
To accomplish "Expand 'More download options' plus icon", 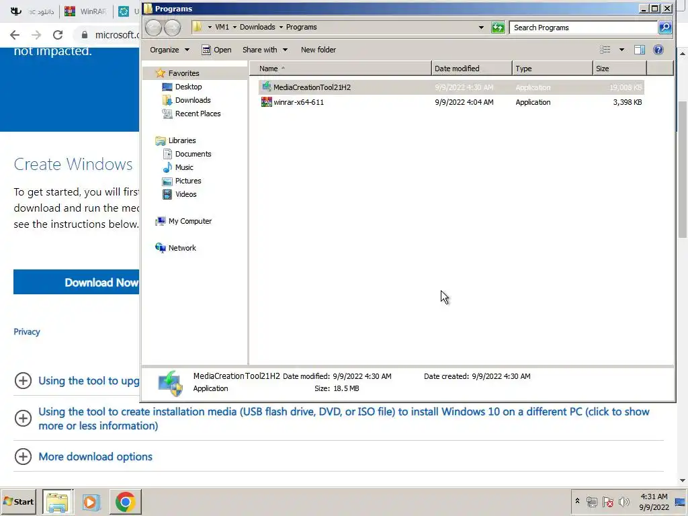I will click(23, 457).
